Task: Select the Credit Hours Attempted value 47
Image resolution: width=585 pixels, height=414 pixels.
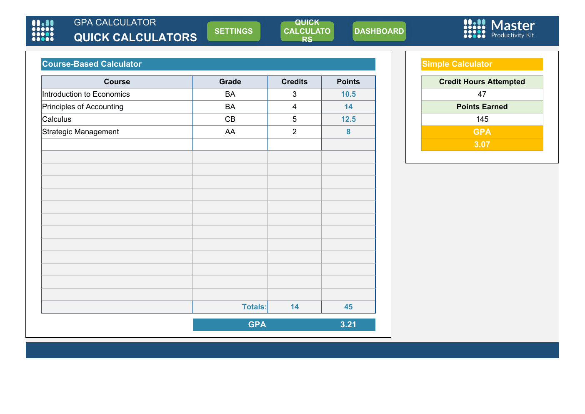Action: pos(482,94)
